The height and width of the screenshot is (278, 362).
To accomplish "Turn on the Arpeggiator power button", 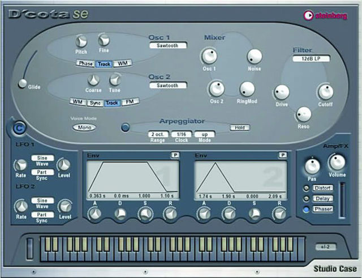I will 126,127.
